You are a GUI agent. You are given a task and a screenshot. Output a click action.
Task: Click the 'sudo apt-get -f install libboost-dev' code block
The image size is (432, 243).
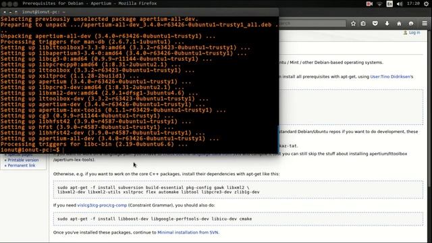238,219
